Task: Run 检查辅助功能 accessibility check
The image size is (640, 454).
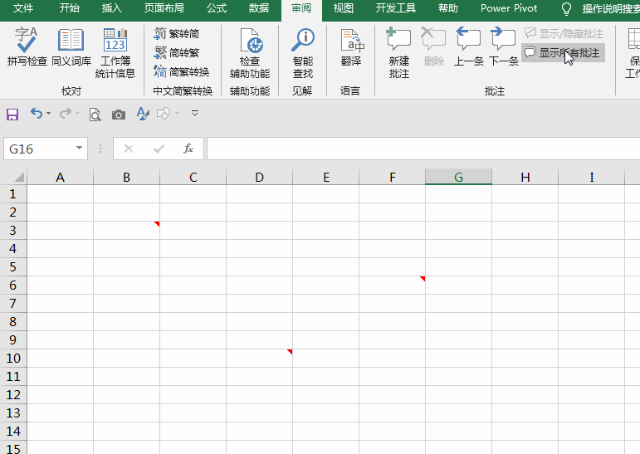Action: pyautogui.click(x=250, y=53)
